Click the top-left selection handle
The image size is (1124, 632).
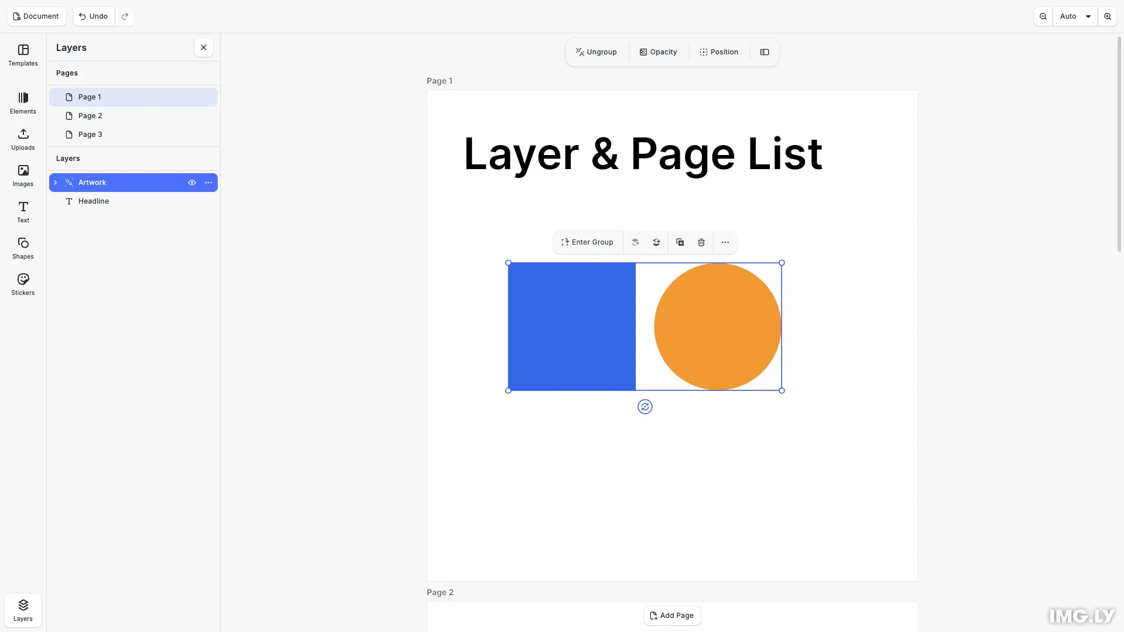tap(508, 263)
